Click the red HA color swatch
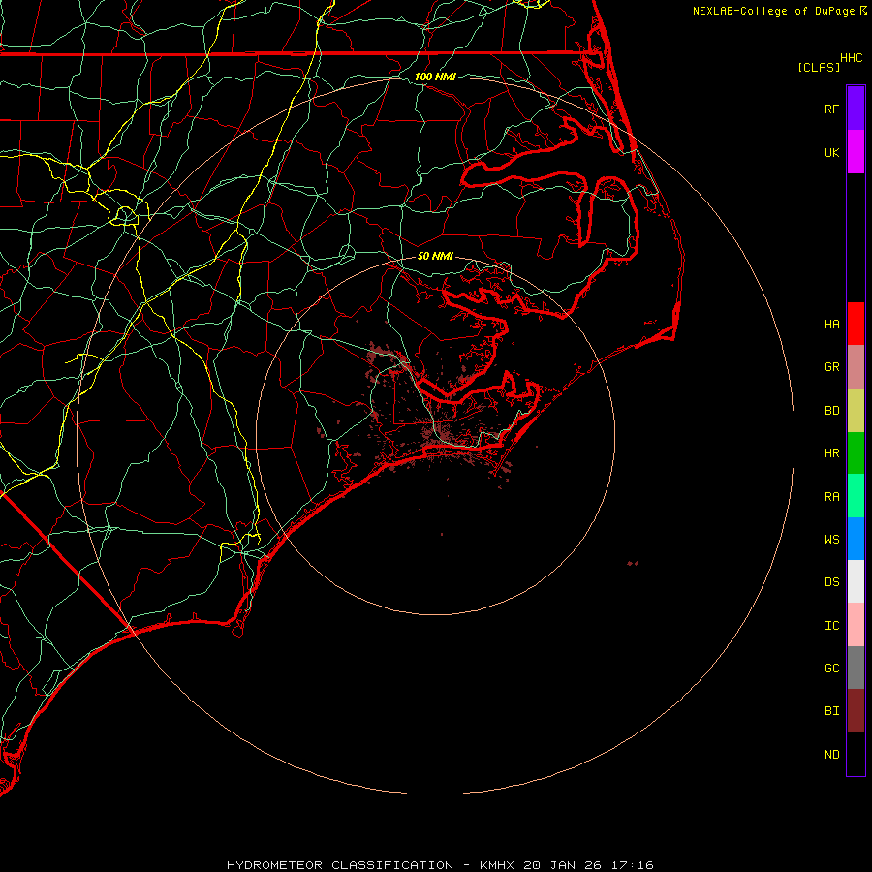The height and width of the screenshot is (872, 872). point(856,324)
